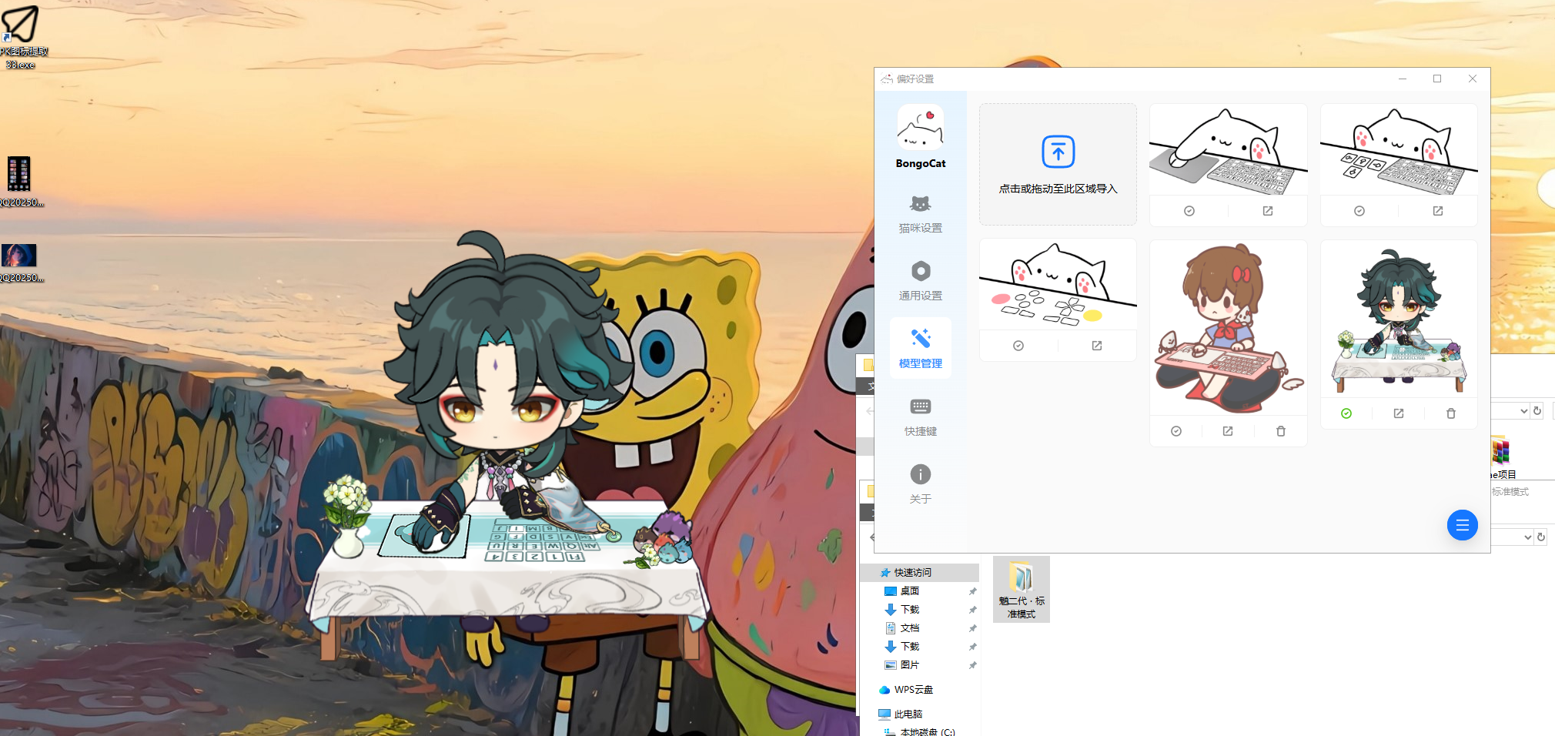This screenshot has height=736, width=1555.
Task: Activate the two-paw keyboard cat model via its check icon
Action: [x=1359, y=211]
